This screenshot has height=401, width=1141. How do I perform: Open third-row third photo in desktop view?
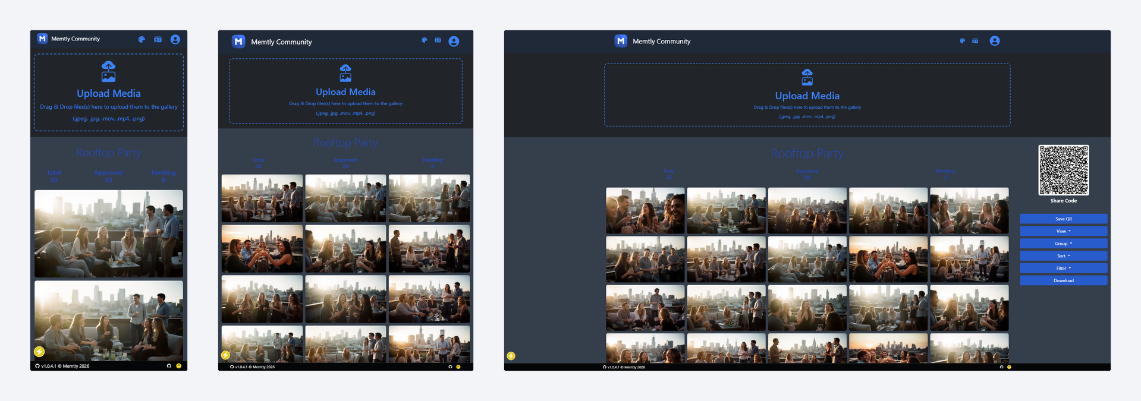coord(807,308)
